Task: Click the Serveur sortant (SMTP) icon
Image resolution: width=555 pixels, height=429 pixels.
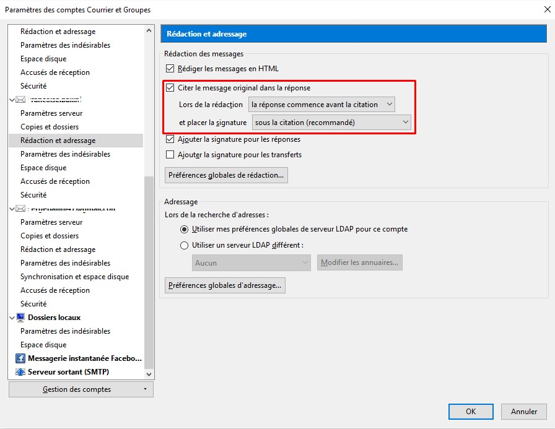Action: coord(22,371)
